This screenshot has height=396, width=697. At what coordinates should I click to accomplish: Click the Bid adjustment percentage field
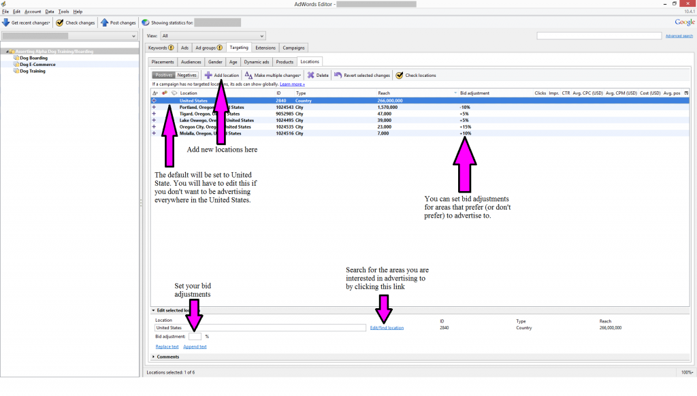(195, 336)
